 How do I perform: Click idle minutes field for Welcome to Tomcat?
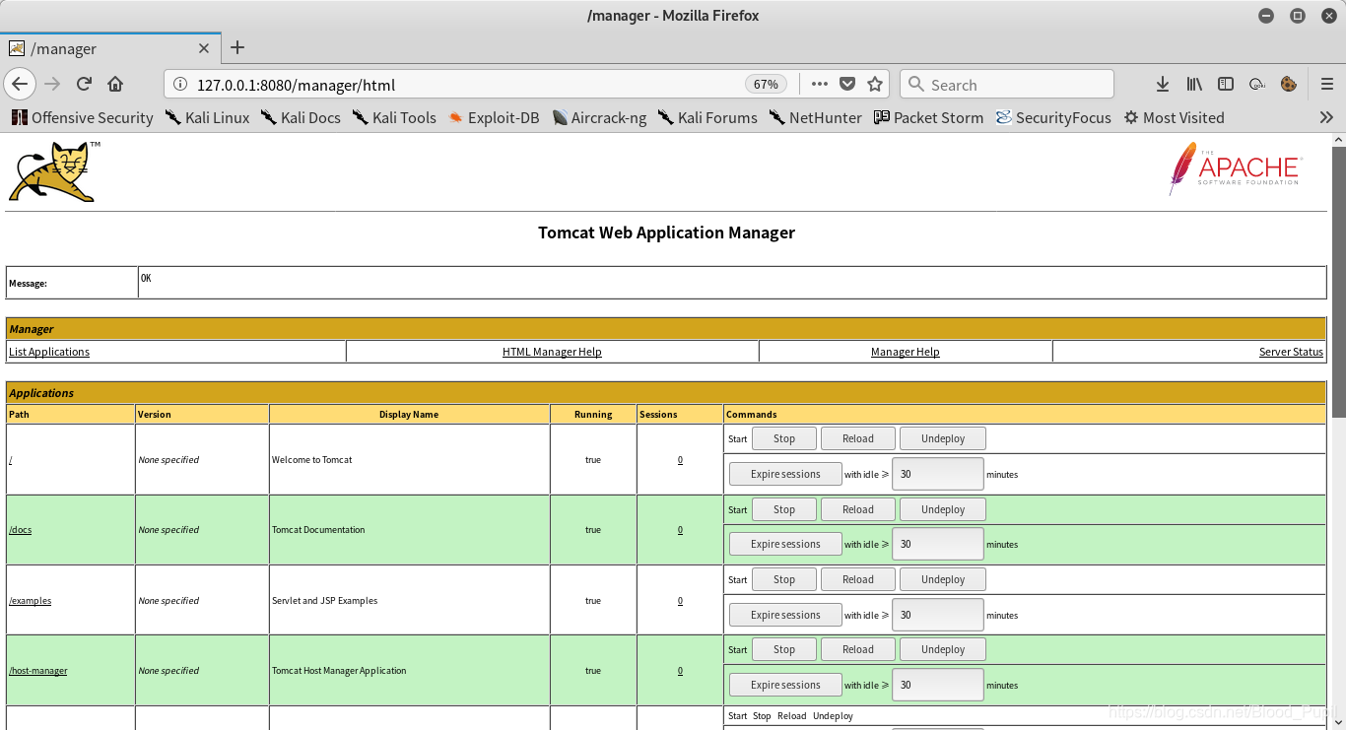coord(938,474)
